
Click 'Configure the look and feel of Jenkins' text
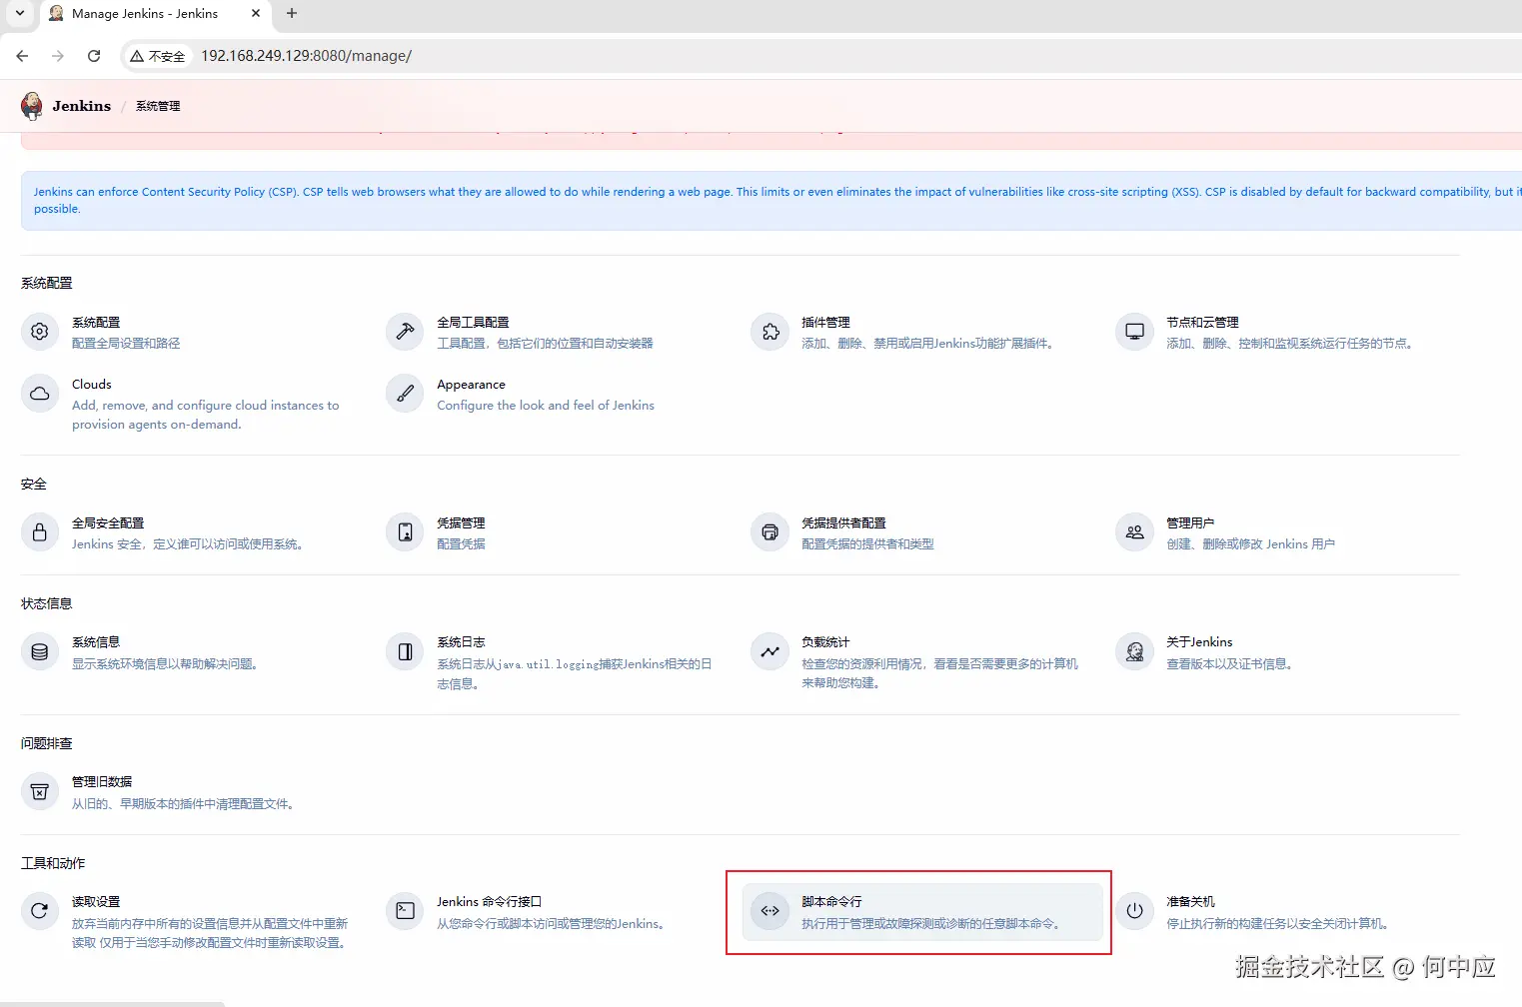pos(546,406)
